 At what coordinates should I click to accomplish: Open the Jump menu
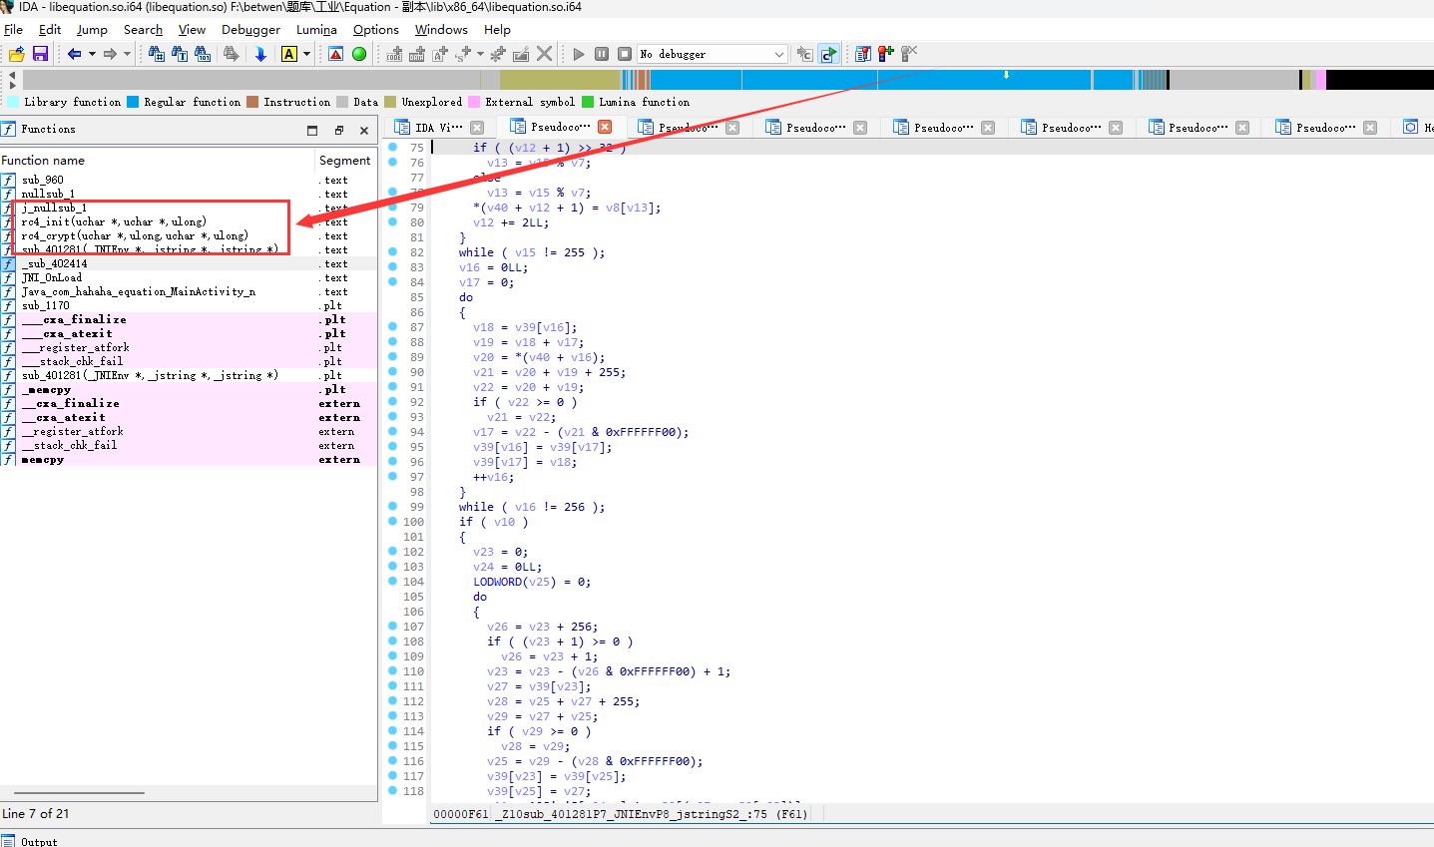click(x=92, y=29)
